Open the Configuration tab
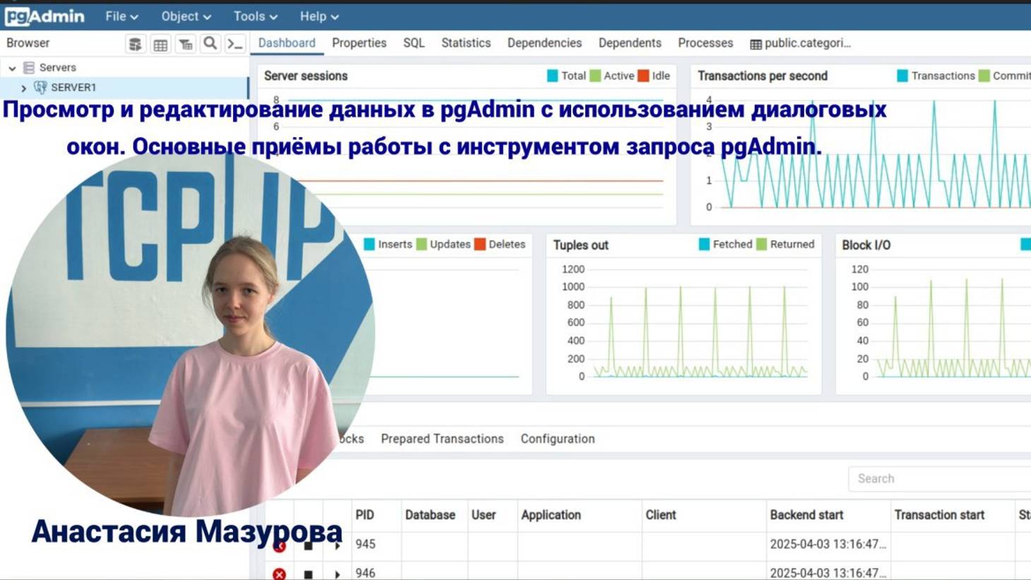The image size is (1031, 580). (558, 439)
